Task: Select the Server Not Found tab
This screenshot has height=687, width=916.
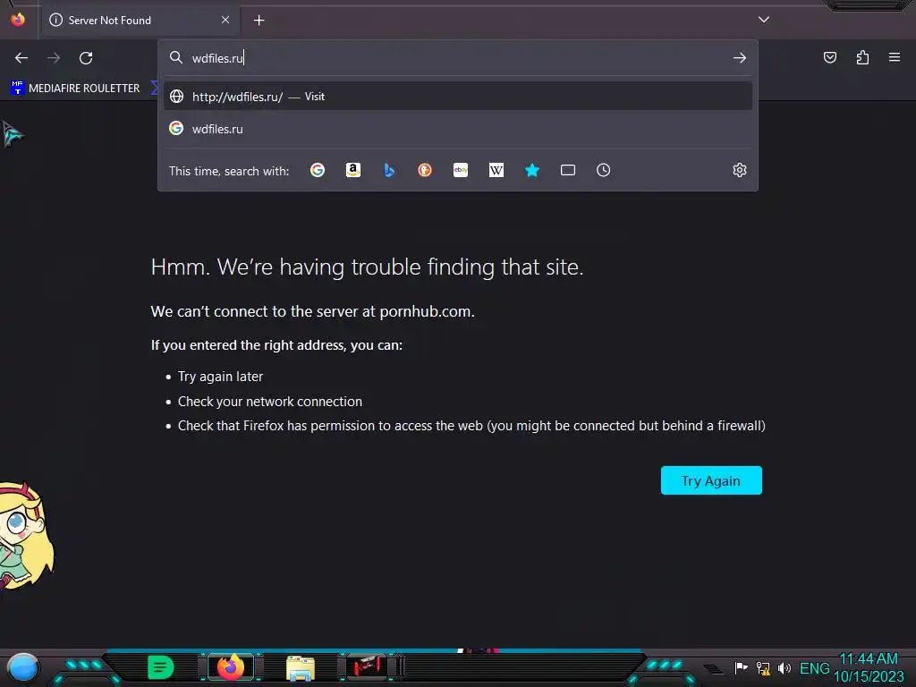Action: [x=140, y=21]
